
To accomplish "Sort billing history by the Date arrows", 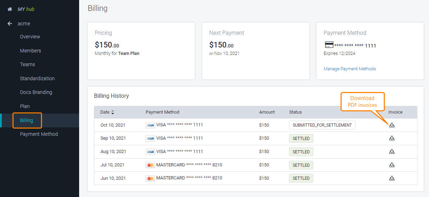I will [x=113, y=112].
